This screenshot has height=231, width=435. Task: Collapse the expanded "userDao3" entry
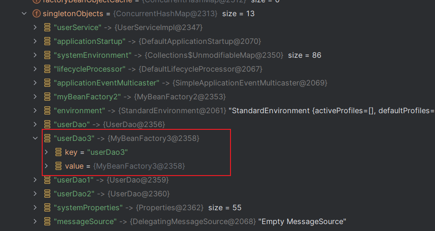point(35,138)
